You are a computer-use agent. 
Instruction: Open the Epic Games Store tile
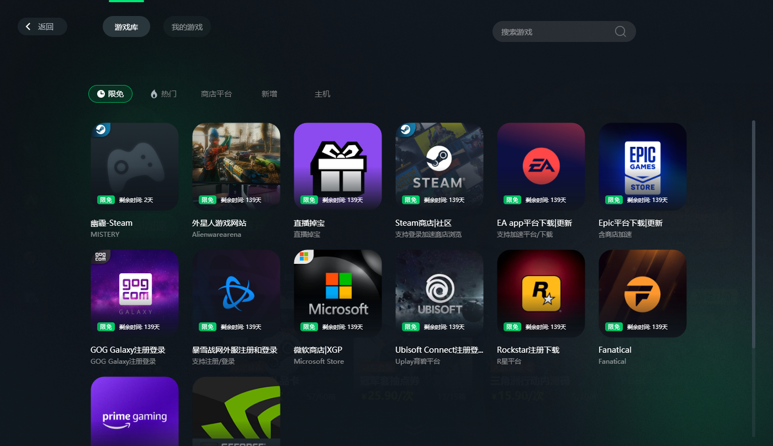coord(643,167)
